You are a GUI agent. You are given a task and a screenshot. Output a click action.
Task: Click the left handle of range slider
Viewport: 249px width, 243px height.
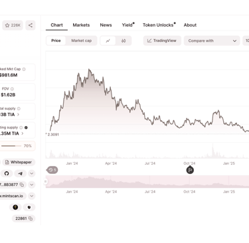pos(46,181)
